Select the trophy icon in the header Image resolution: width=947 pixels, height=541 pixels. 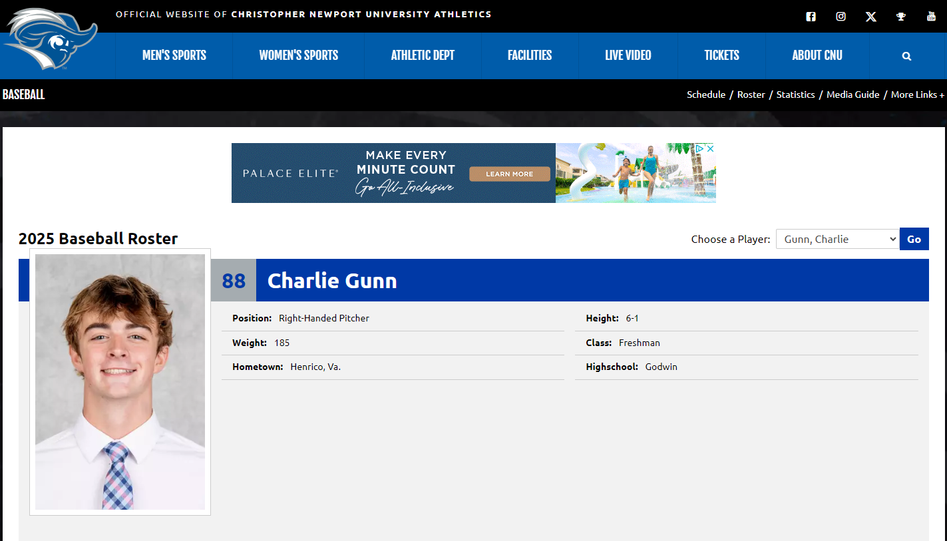[901, 16]
